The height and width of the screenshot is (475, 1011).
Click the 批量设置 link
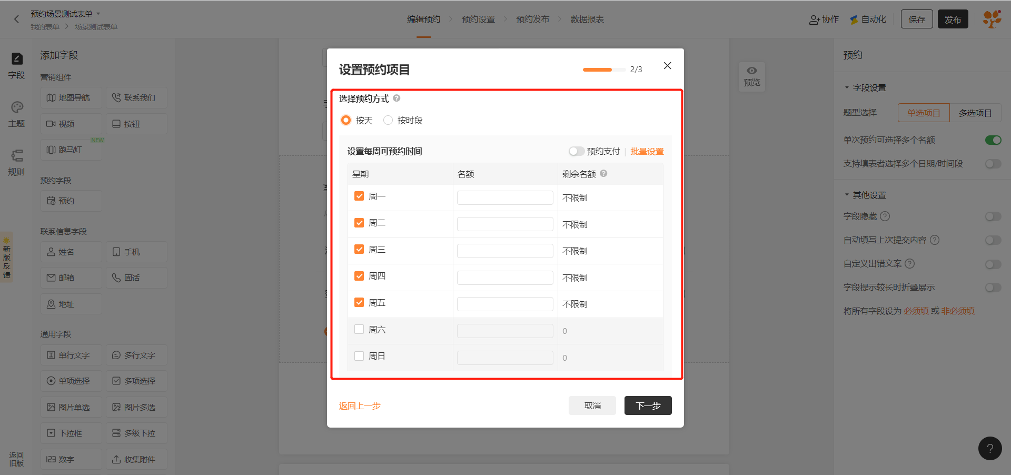[x=647, y=151]
